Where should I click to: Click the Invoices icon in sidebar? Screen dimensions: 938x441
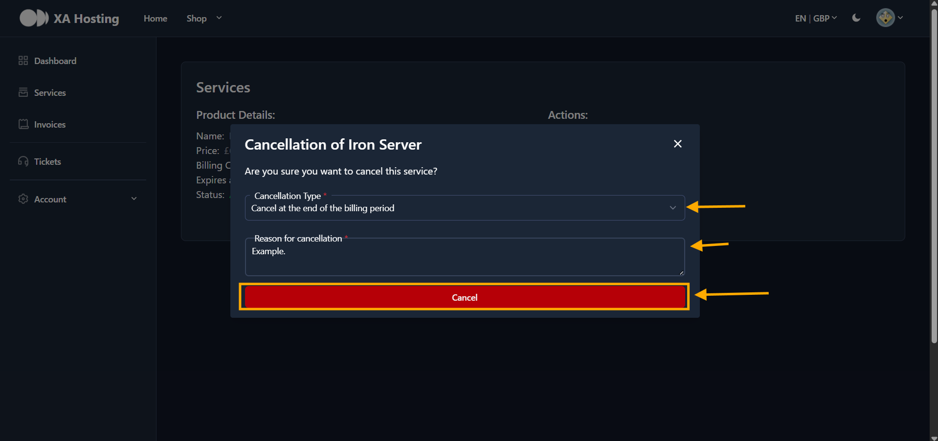pyautogui.click(x=23, y=124)
